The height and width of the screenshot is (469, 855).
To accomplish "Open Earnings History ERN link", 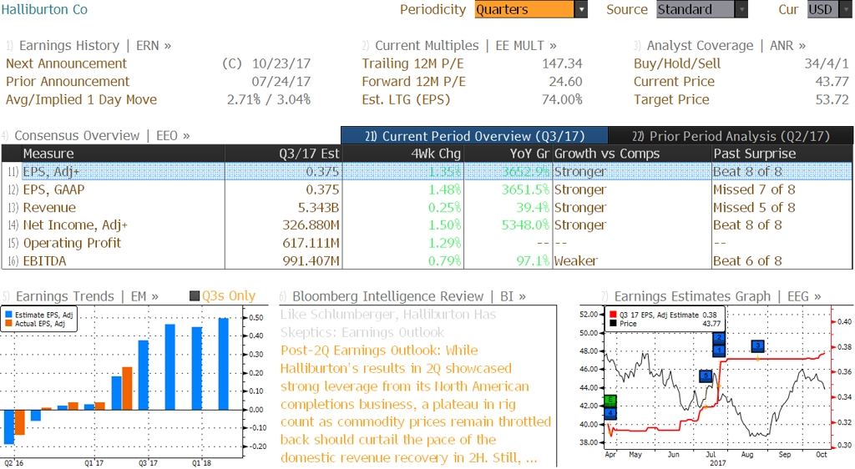I will click(x=95, y=46).
